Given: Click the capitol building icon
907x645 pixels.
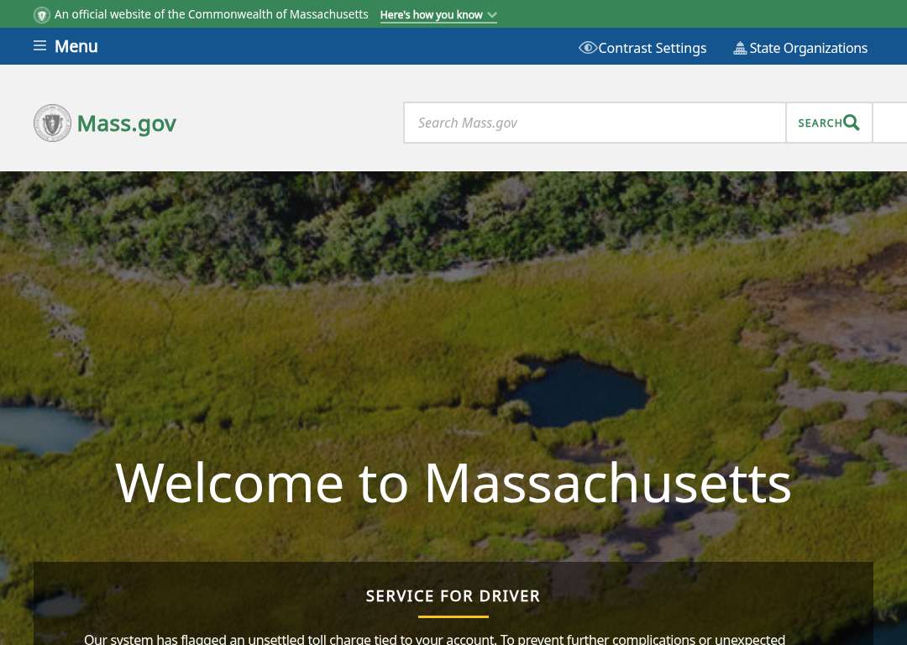Looking at the screenshot, I should (740, 48).
